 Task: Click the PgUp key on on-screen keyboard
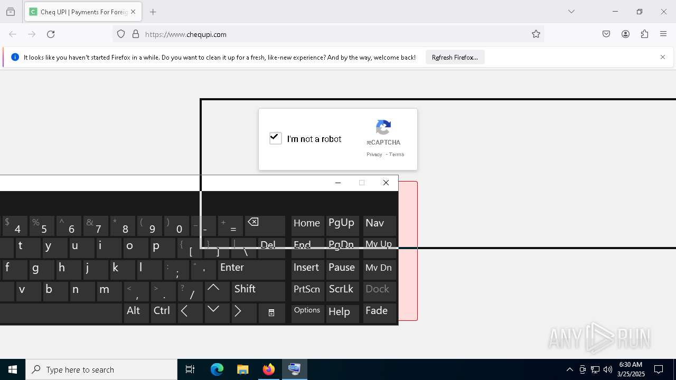pos(342,225)
